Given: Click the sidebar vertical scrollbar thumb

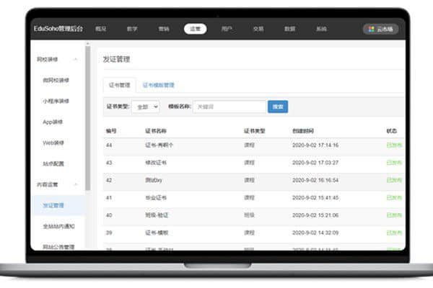Looking at the screenshot, I should pyautogui.click(x=88, y=119).
